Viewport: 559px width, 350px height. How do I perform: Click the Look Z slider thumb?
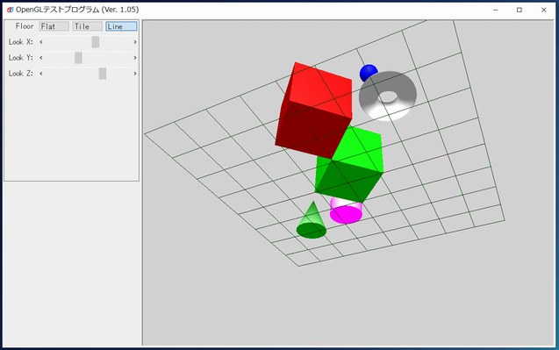[x=103, y=74]
